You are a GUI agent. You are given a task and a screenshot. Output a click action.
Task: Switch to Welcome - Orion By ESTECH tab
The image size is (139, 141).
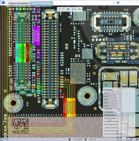[19, 3]
